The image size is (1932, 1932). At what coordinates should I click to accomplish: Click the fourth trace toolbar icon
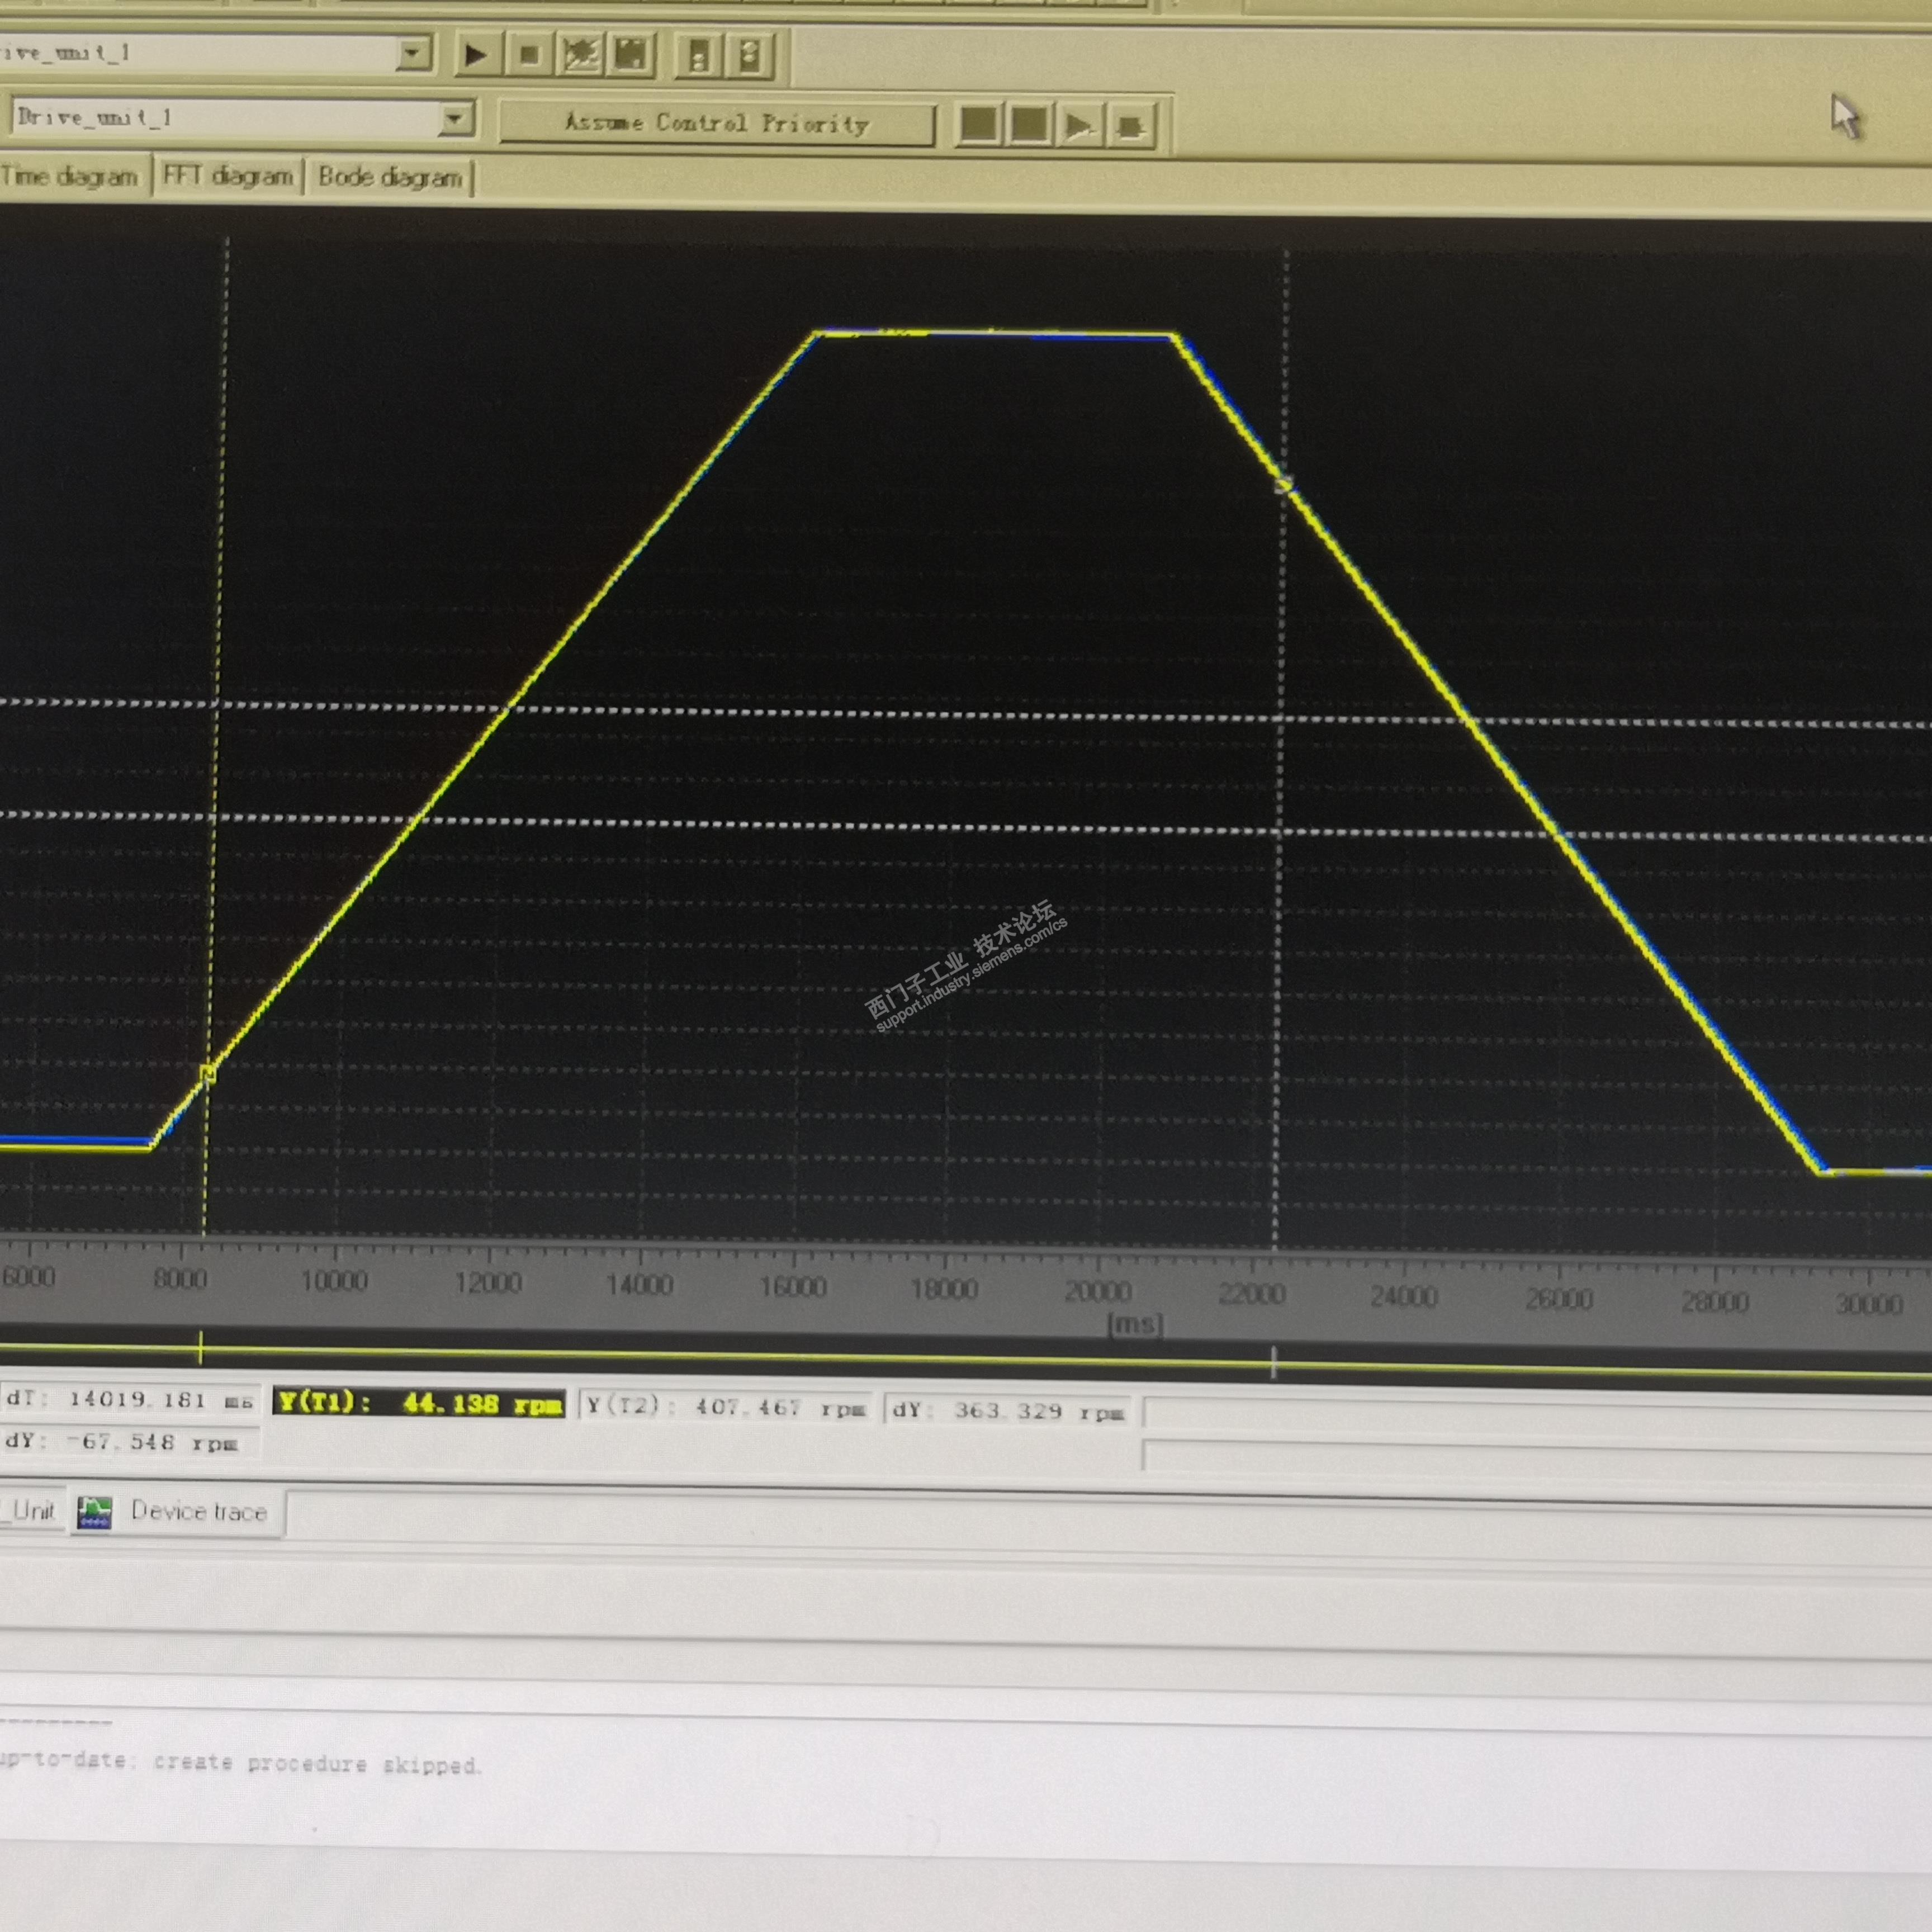631,54
